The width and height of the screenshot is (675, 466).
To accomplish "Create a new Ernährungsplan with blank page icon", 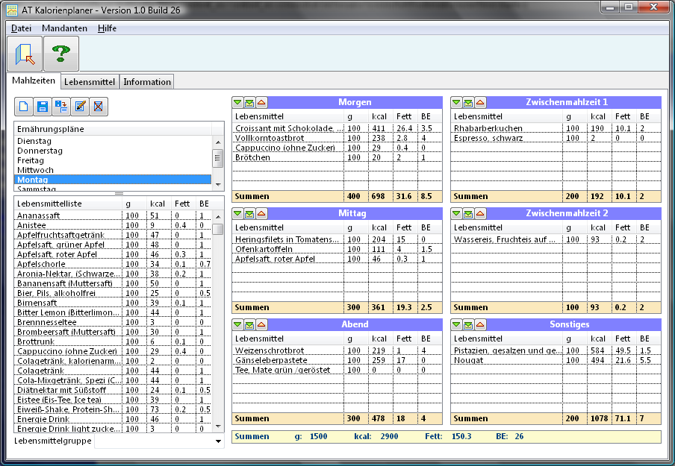I will pyautogui.click(x=24, y=107).
